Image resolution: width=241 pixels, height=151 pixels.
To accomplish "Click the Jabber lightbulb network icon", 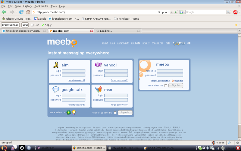I will click(74, 112).
